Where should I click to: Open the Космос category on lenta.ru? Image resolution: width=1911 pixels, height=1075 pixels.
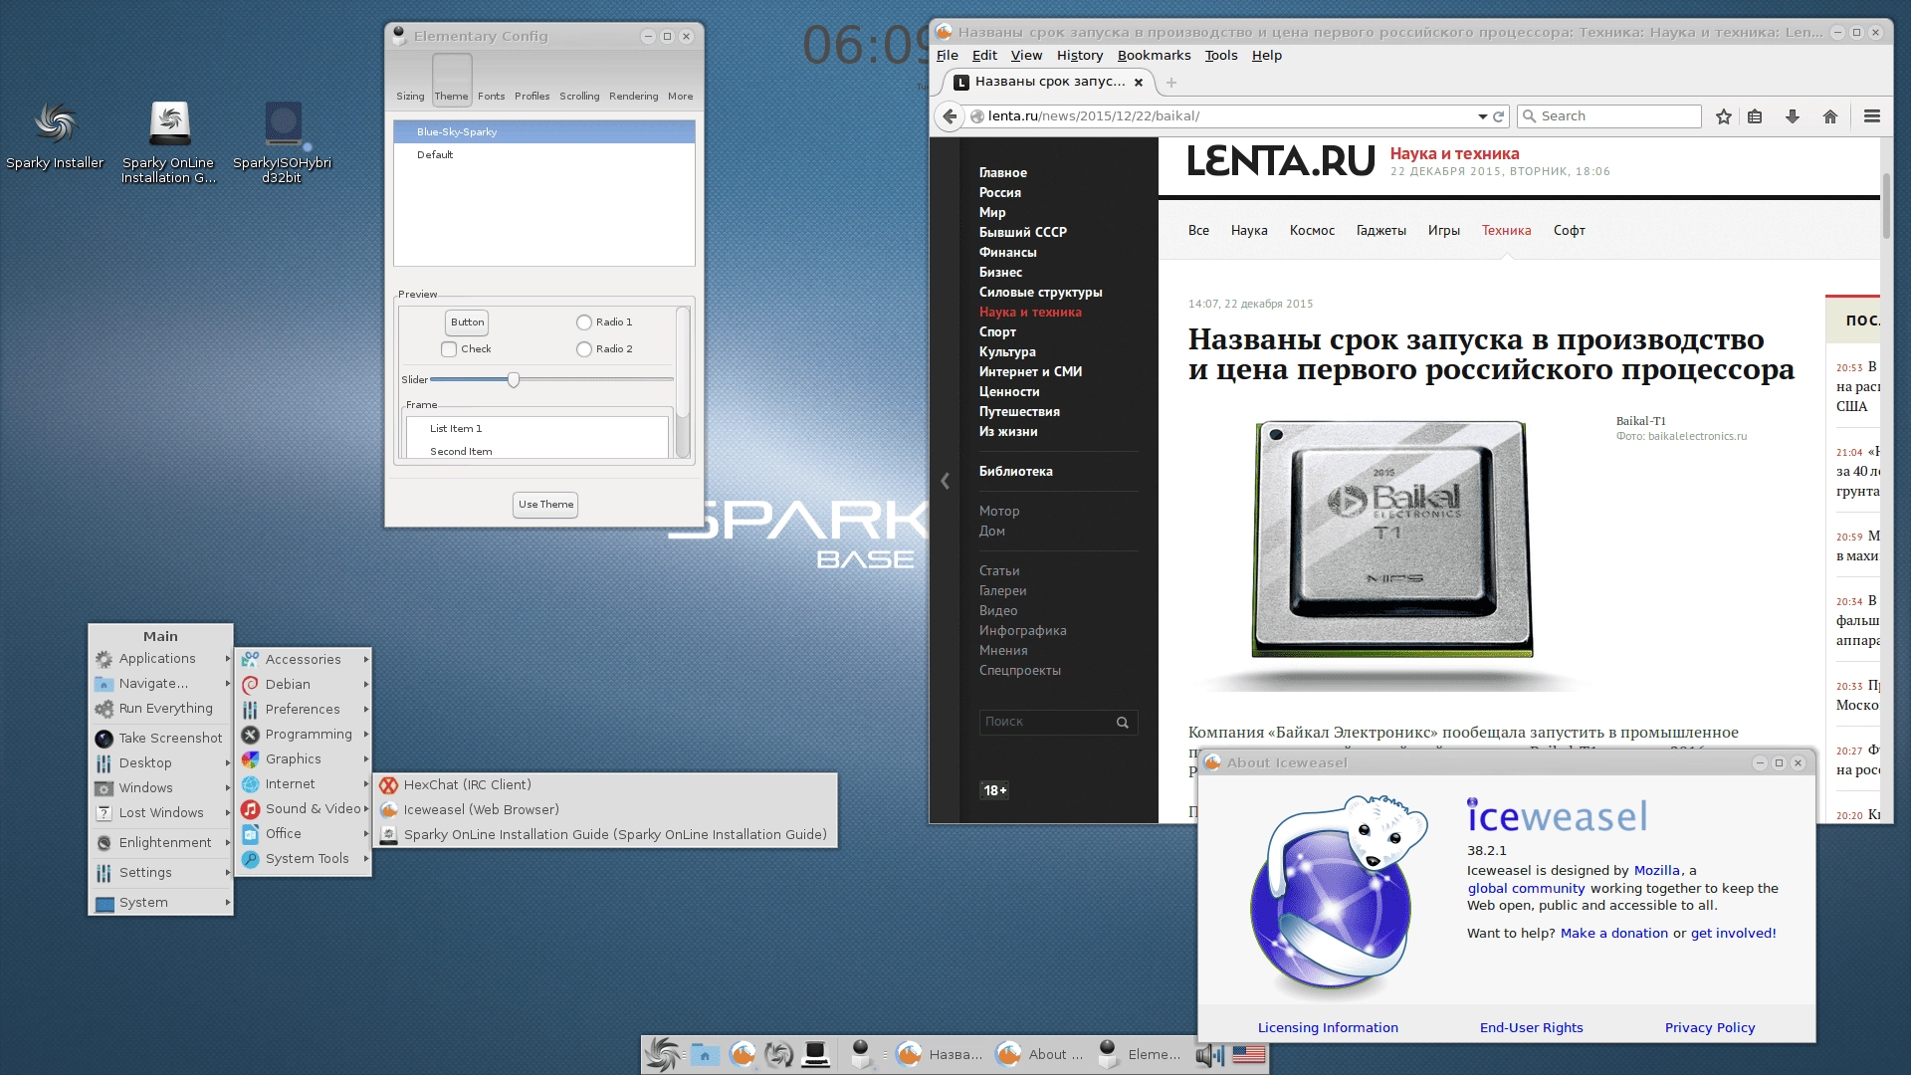1312,231
